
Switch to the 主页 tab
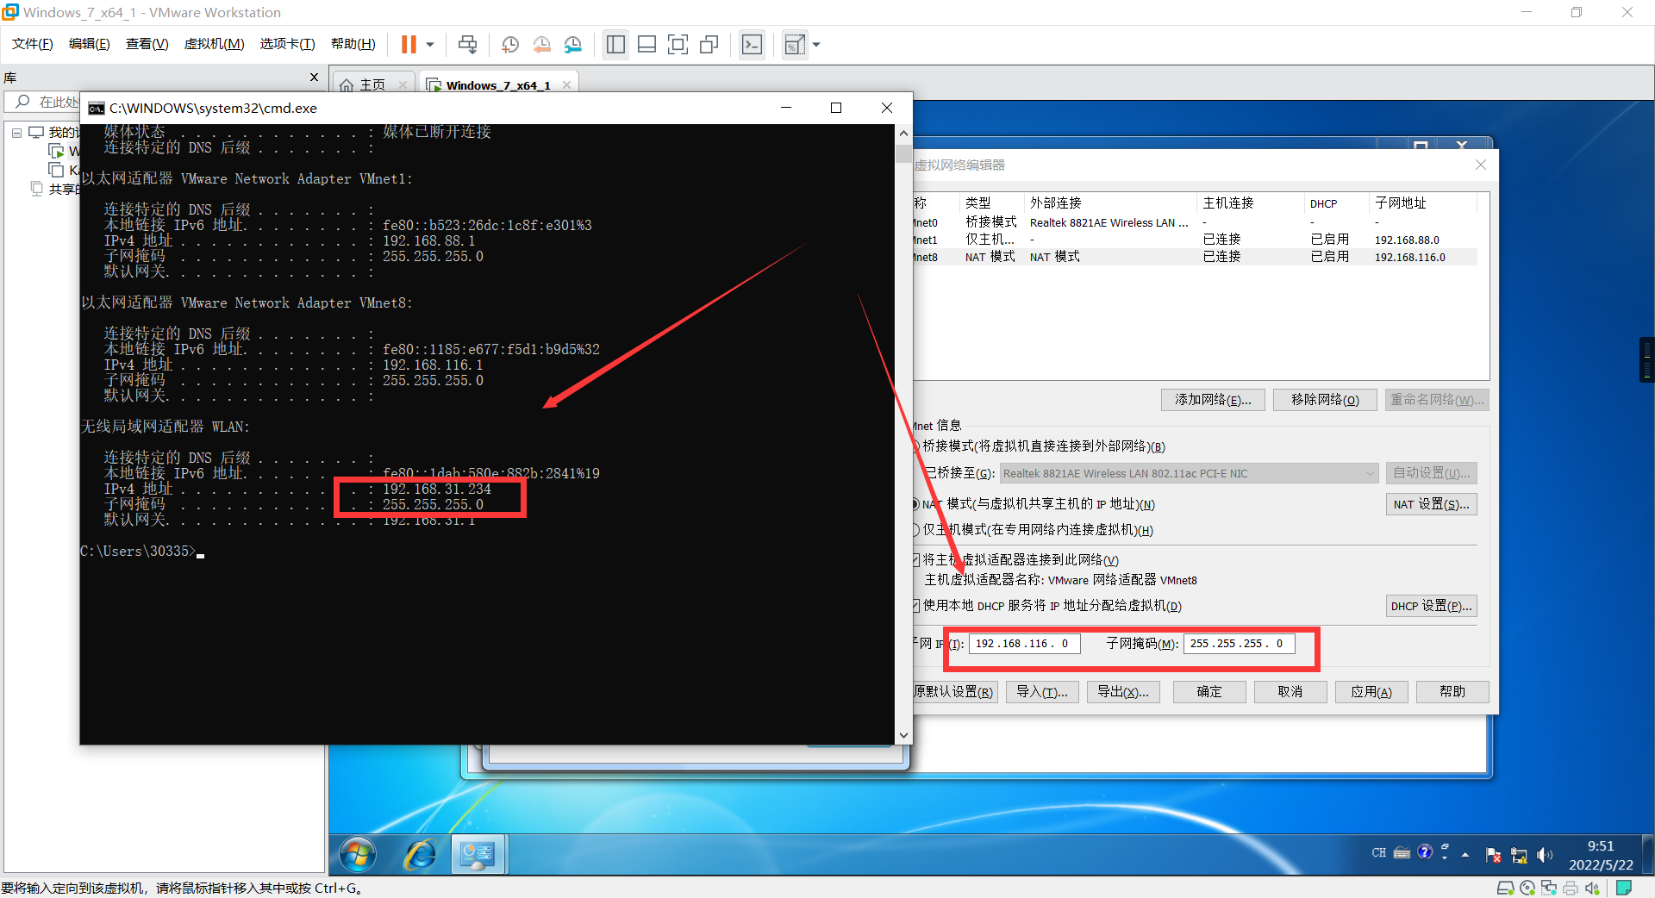point(372,84)
